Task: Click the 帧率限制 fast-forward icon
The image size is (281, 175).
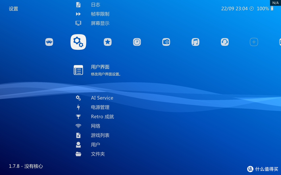Action: click(x=78, y=14)
